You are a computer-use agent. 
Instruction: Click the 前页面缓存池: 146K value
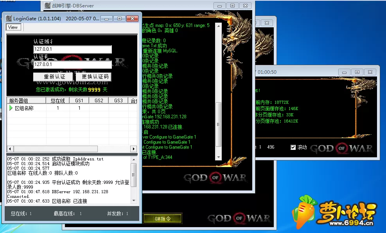point(277,108)
